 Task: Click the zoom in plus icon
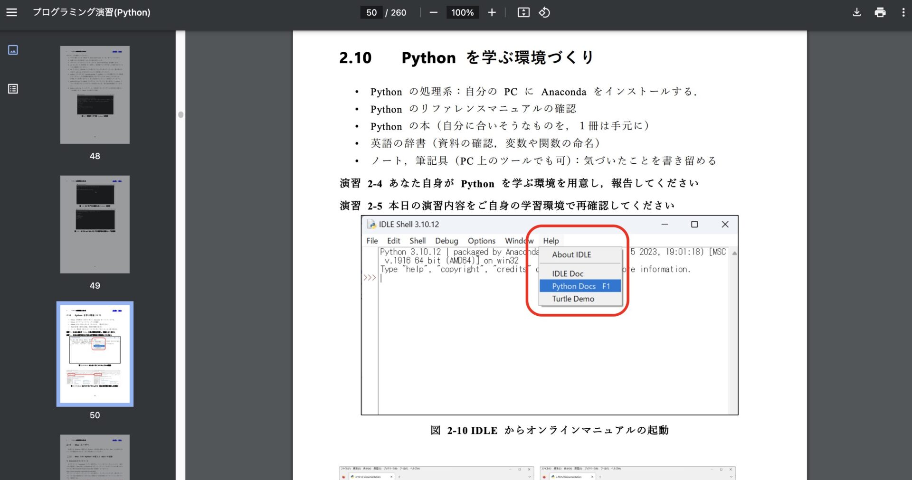click(x=492, y=12)
